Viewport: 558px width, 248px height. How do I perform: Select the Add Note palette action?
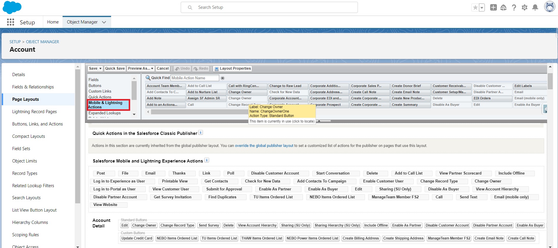165,98
